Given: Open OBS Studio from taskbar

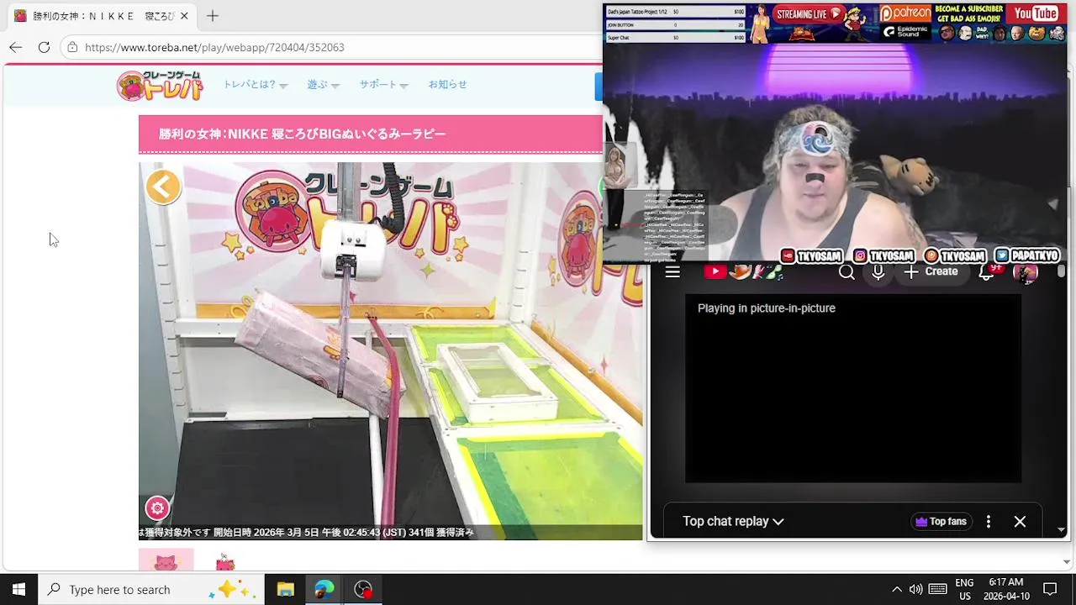Looking at the screenshot, I should (x=363, y=589).
